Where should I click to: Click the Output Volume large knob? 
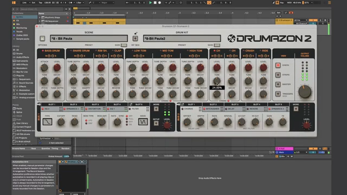point(305,92)
